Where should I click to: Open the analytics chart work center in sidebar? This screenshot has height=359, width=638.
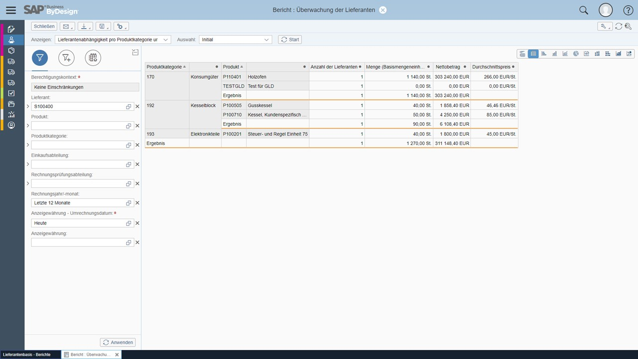pyautogui.click(x=11, y=115)
